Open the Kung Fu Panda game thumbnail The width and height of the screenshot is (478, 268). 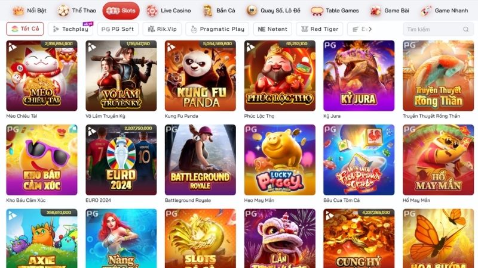200,76
